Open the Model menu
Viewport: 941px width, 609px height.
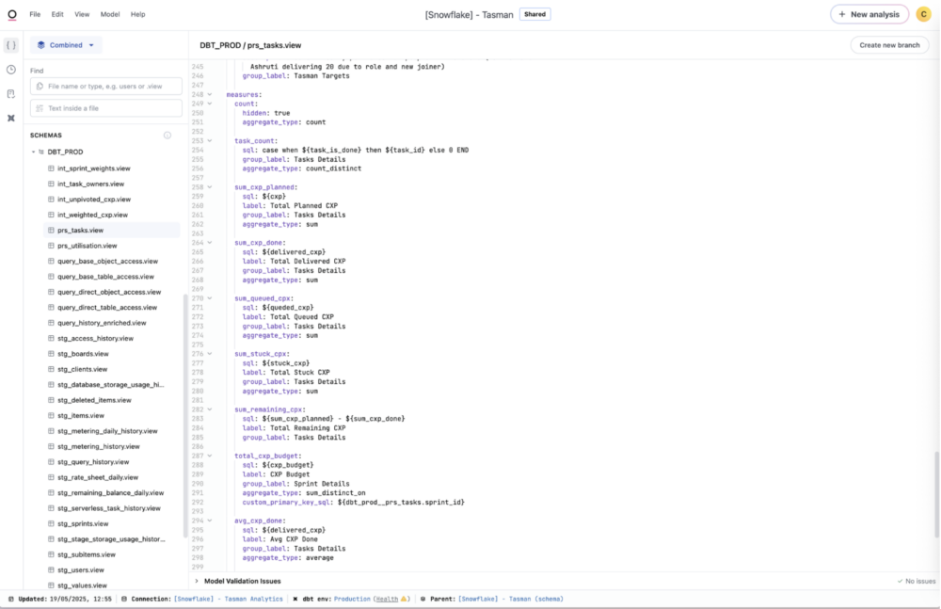pos(108,14)
